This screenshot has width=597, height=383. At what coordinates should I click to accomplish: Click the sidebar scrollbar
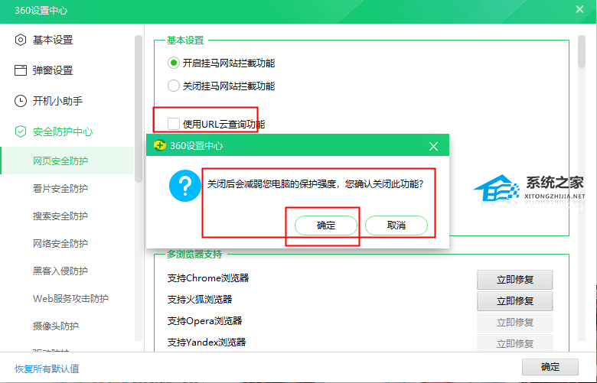pos(139,109)
